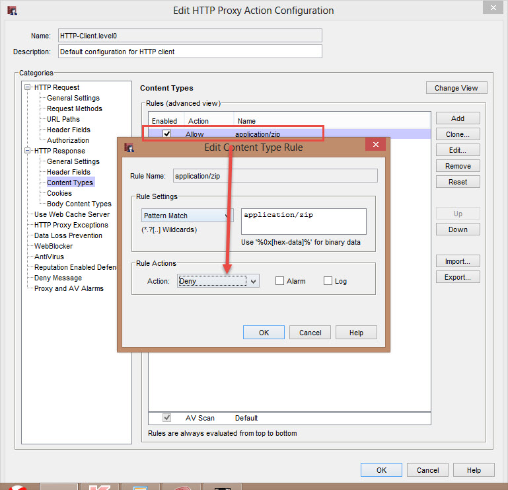Select WebBlocker in Categories tree
This screenshot has height=490, width=508.
[54, 246]
